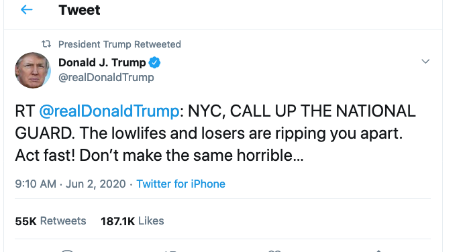463x252 pixels.
Task: View the 55K Retweets list
Action: (x=50, y=221)
